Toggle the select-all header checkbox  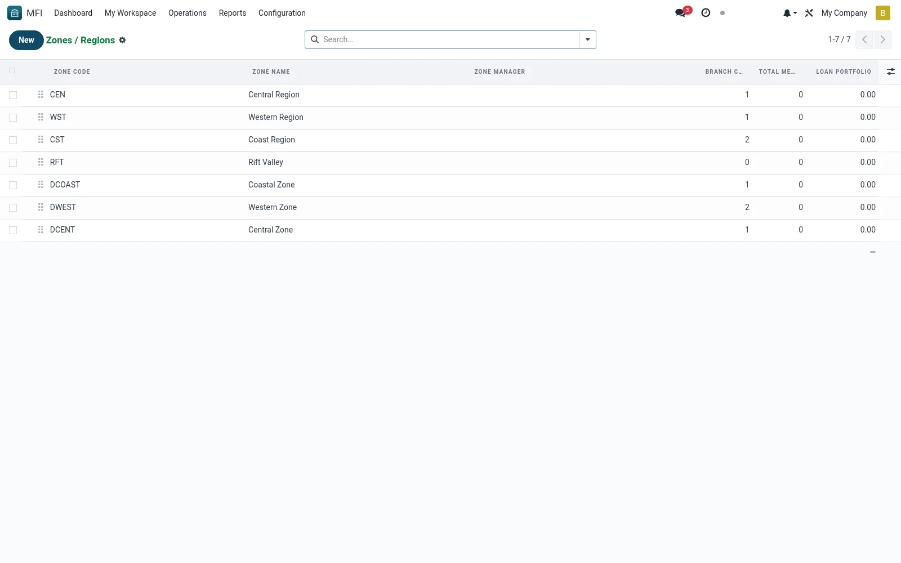[x=12, y=70]
